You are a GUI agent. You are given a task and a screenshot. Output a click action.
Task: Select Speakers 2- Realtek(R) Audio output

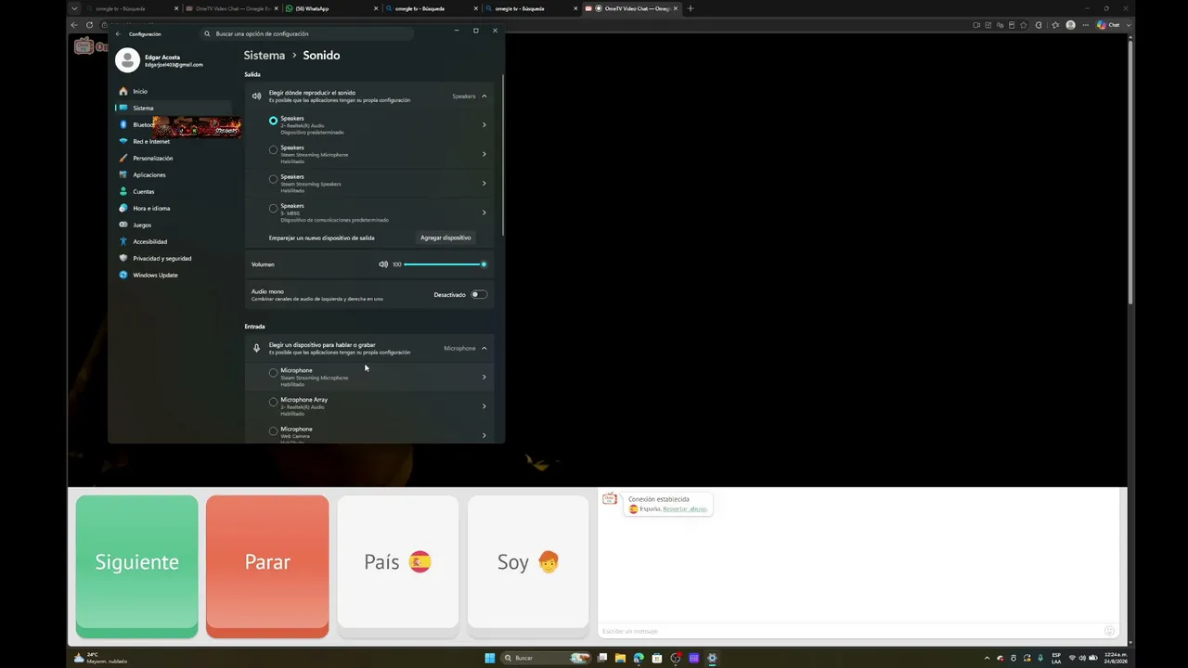[273, 121]
